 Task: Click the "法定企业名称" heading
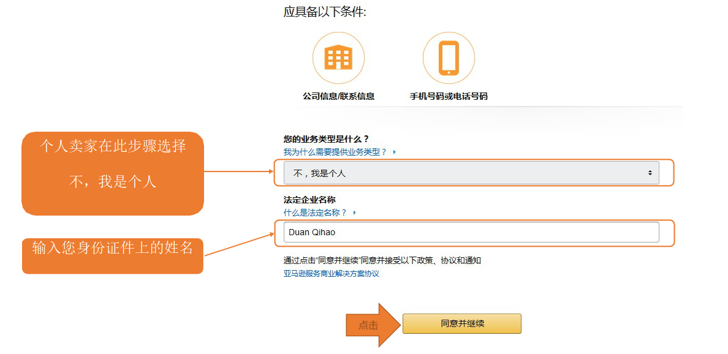point(309,200)
